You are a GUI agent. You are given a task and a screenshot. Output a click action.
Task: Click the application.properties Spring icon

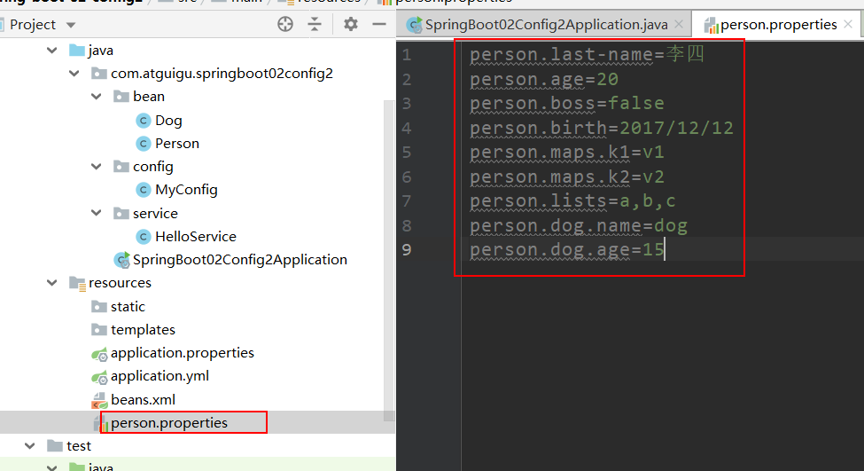99,354
